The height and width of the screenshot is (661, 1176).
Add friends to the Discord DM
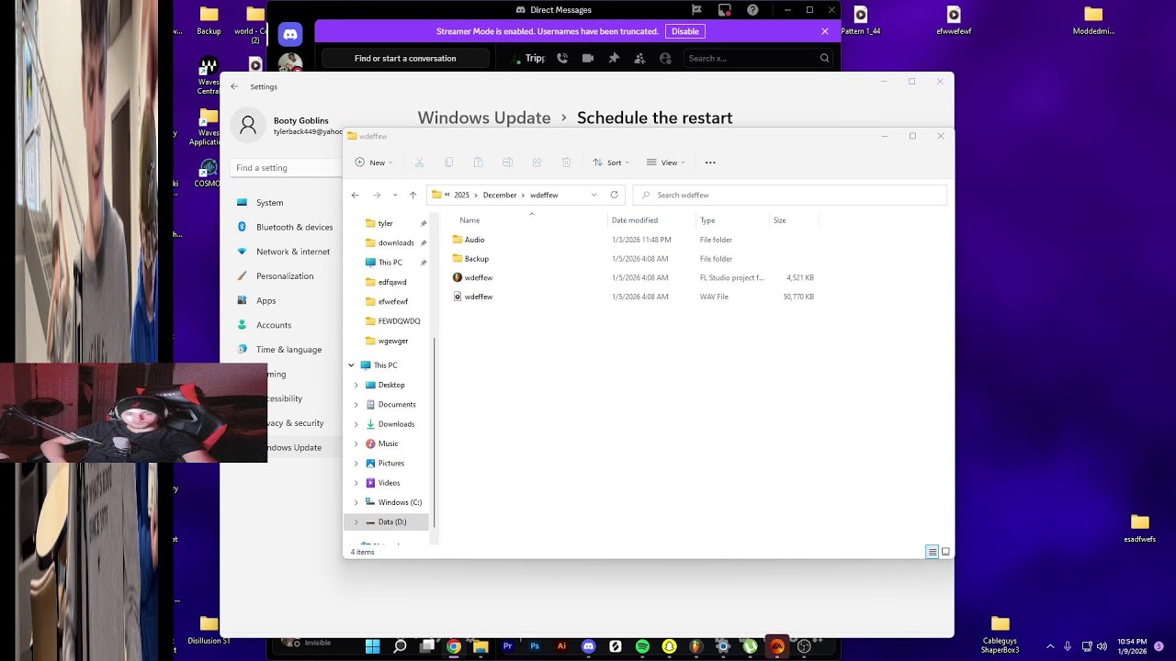click(x=639, y=58)
